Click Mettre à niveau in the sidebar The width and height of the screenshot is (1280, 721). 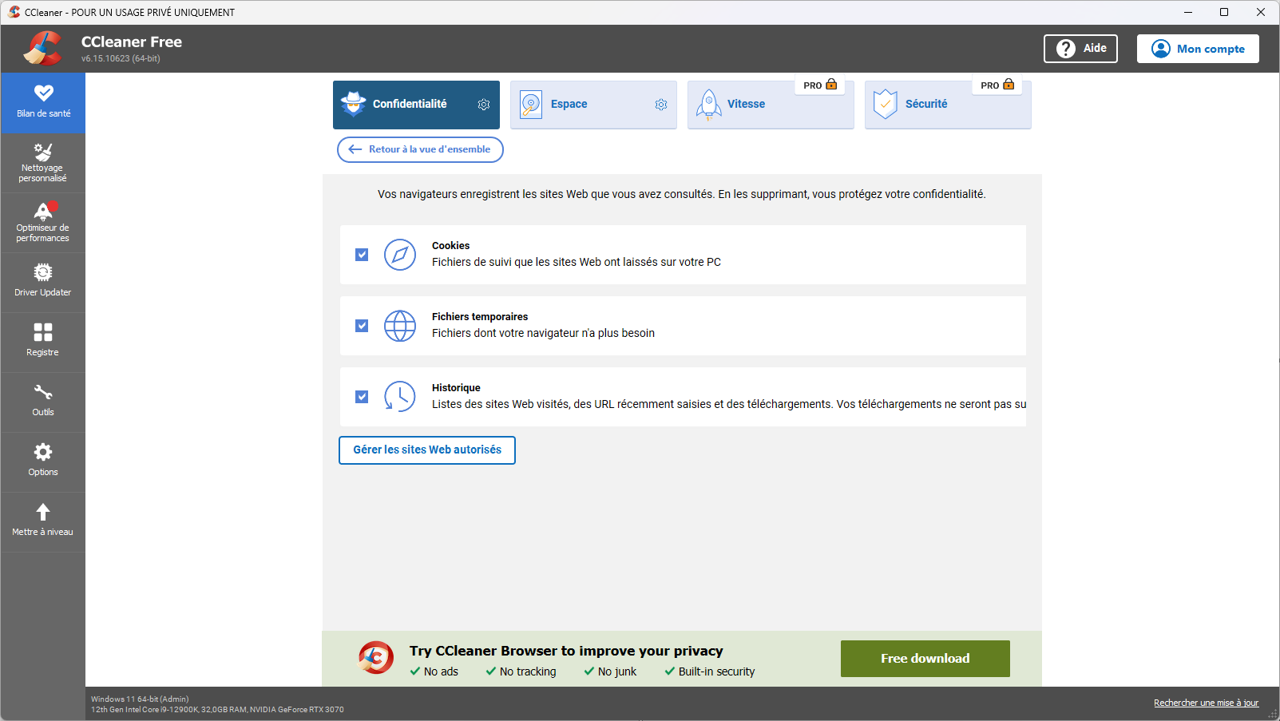pos(43,521)
